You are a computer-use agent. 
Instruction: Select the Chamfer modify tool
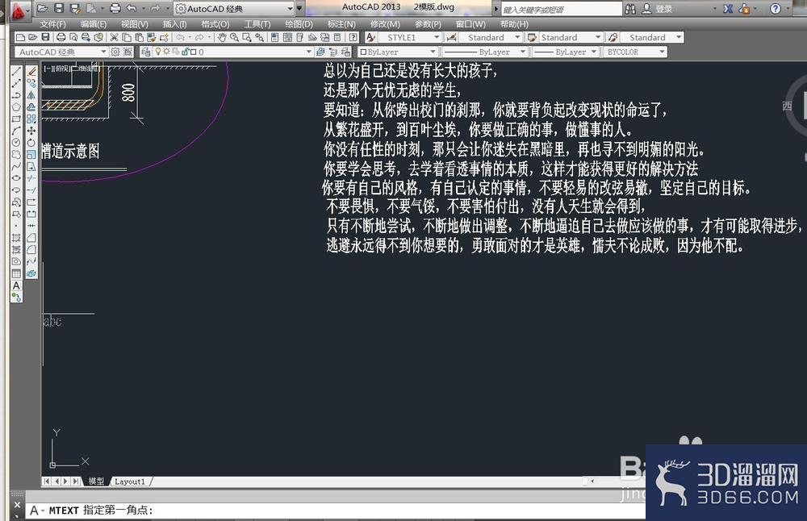pyautogui.click(x=31, y=238)
